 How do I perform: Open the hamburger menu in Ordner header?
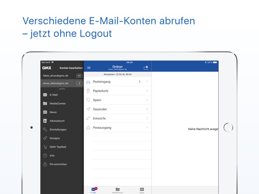tap(89, 68)
